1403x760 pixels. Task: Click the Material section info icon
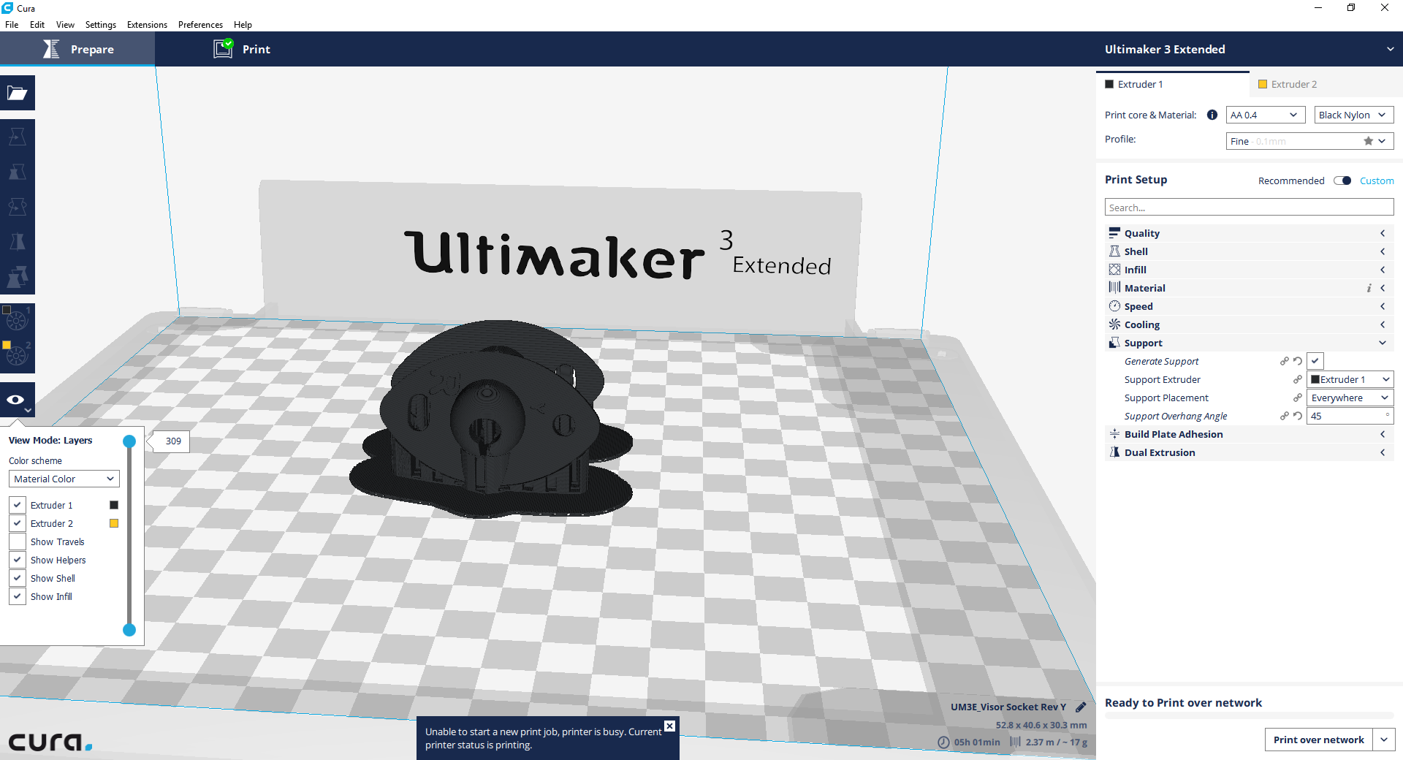pos(1369,288)
